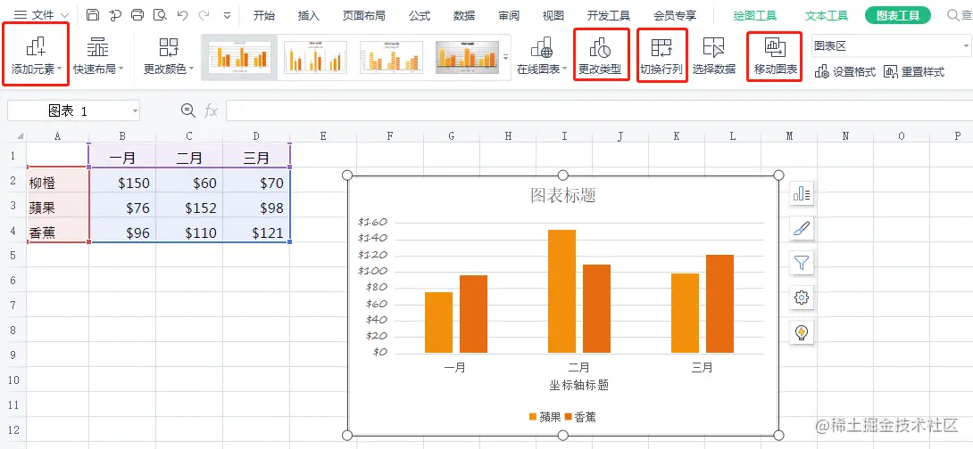Click the print preview icon
The height and width of the screenshot is (449, 973).
(160, 15)
